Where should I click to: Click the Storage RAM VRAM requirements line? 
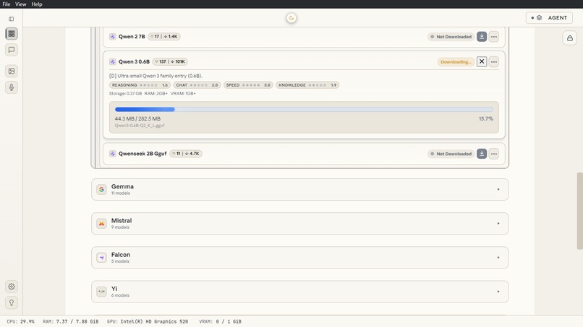point(153,94)
